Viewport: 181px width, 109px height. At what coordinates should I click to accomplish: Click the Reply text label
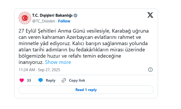point(50,80)
